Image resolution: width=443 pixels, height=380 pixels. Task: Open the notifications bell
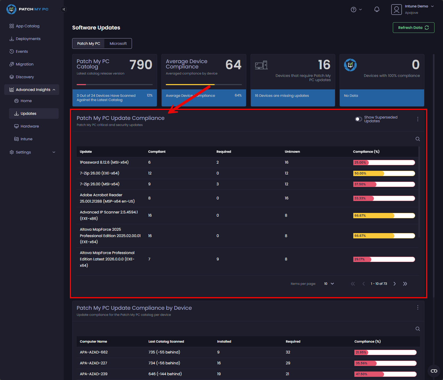(377, 10)
